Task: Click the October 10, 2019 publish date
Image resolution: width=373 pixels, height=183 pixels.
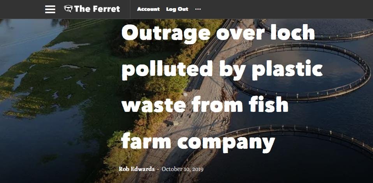Action: click(x=183, y=169)
